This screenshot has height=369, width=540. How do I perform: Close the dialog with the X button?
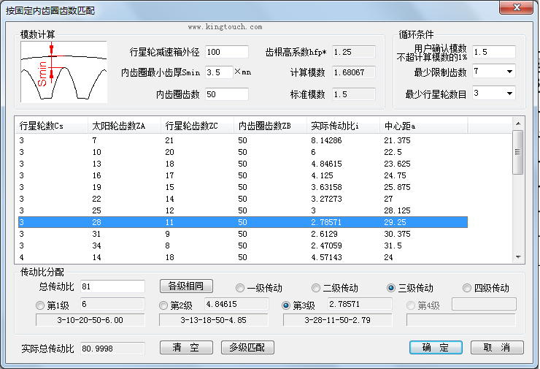coord(517,7)
